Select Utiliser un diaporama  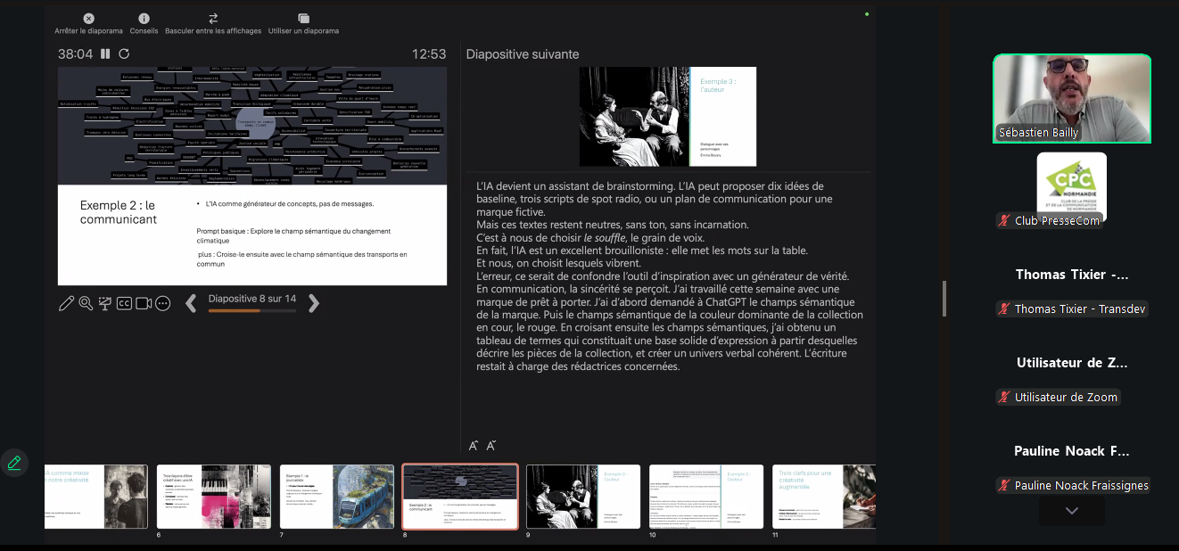(x=303, y=23)
